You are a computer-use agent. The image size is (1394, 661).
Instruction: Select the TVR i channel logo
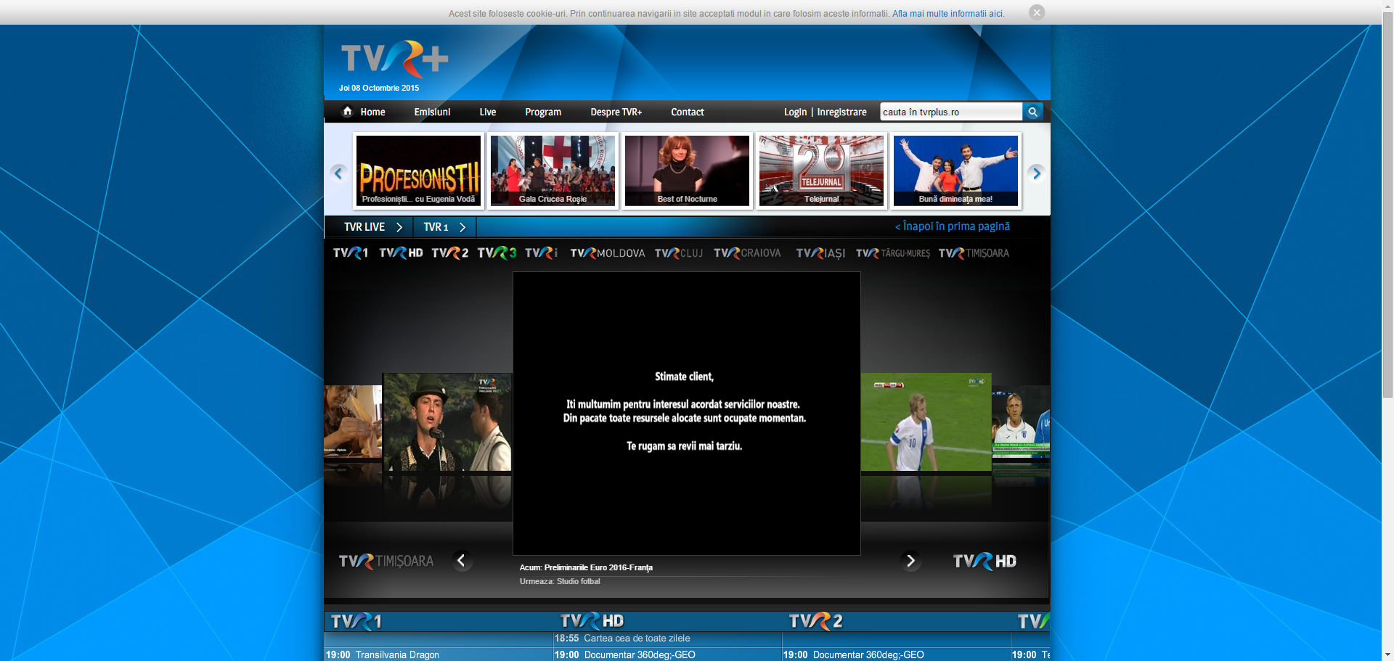pos(542,253)
